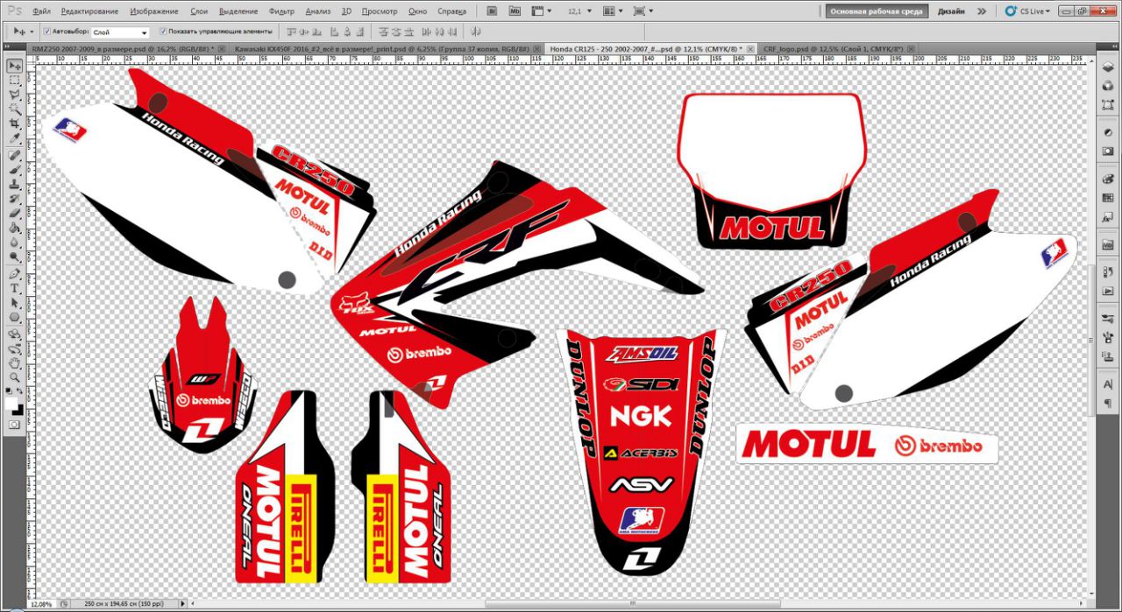The width and height of the screenshot is (1122, 612).
Task: Select the Clone Stamp tool
Action: click(x=15, y=185)
